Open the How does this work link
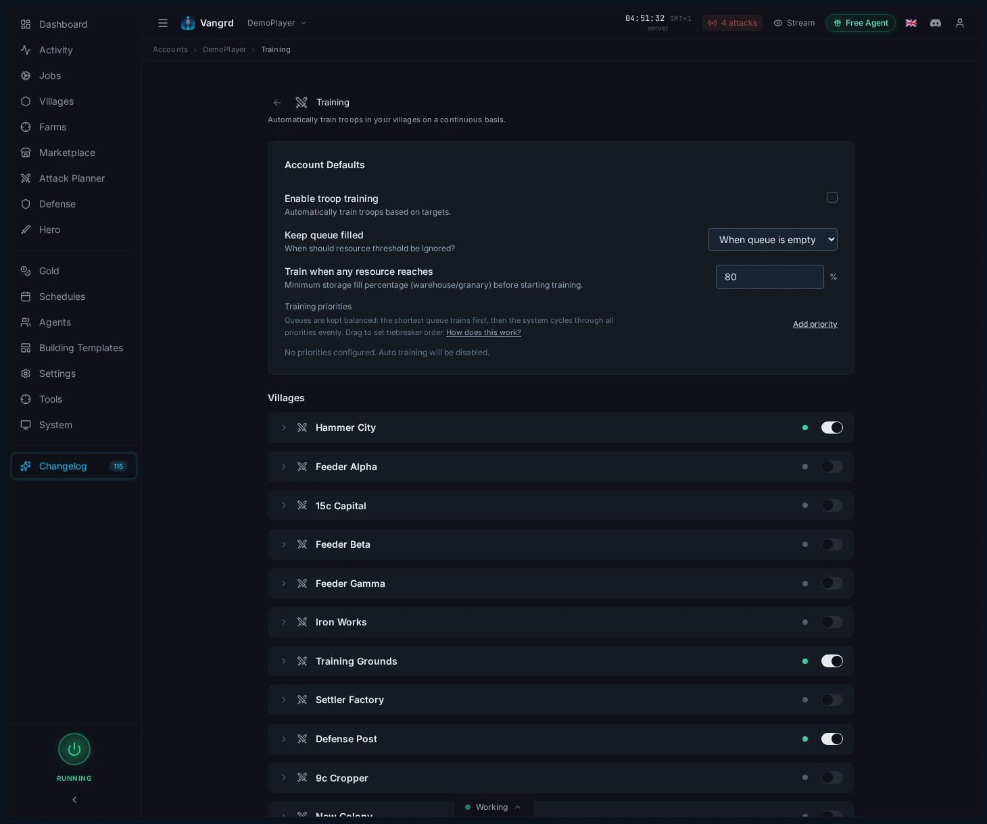Image resolution: width=987 pixels, height=824 pixels. pos(483,332)
